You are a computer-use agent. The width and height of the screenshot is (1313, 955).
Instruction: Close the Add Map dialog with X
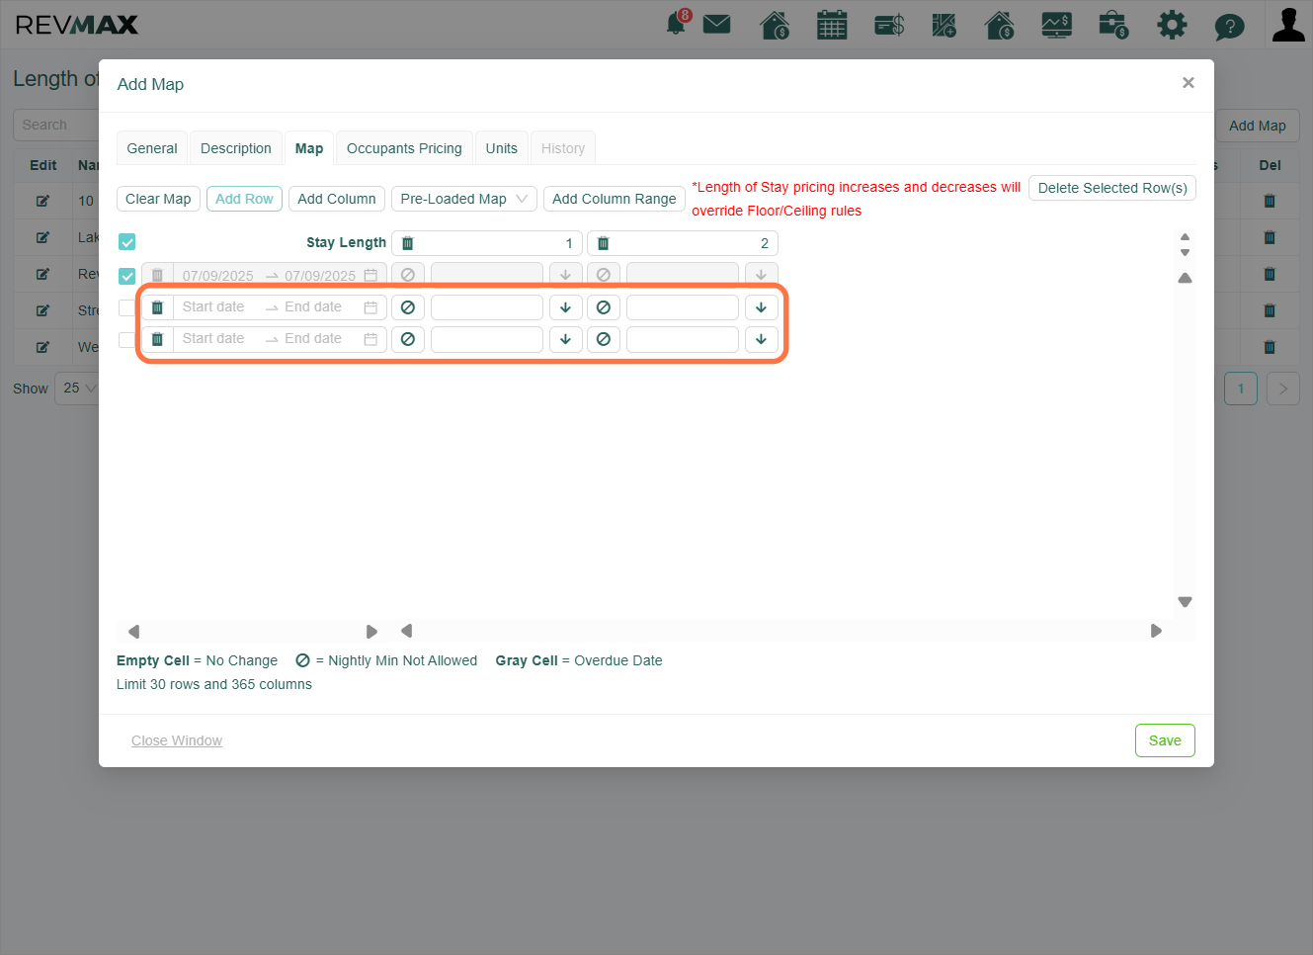[x=1189, y=83]
